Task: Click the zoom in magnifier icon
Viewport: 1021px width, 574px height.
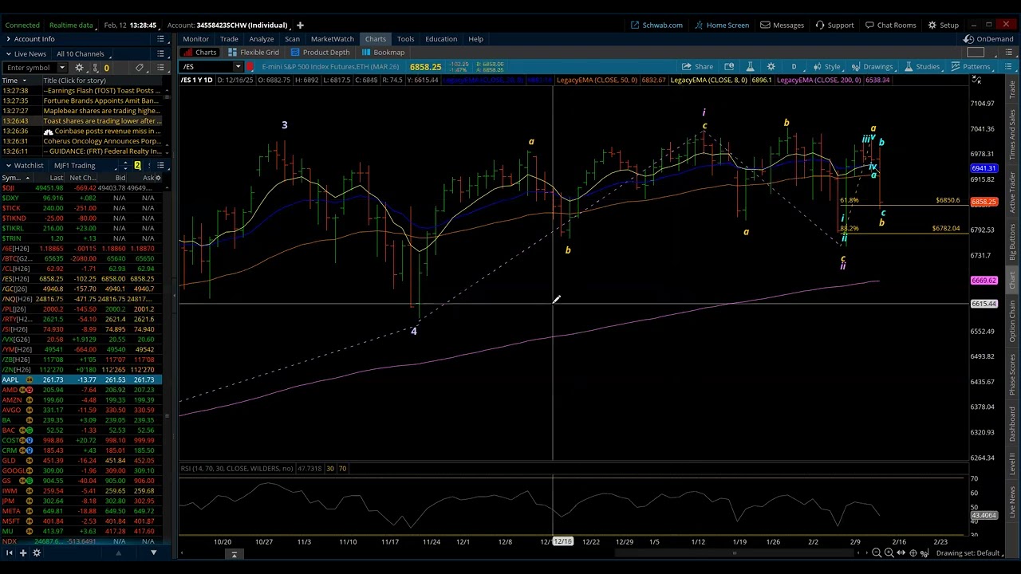Action: coord(889,553)
